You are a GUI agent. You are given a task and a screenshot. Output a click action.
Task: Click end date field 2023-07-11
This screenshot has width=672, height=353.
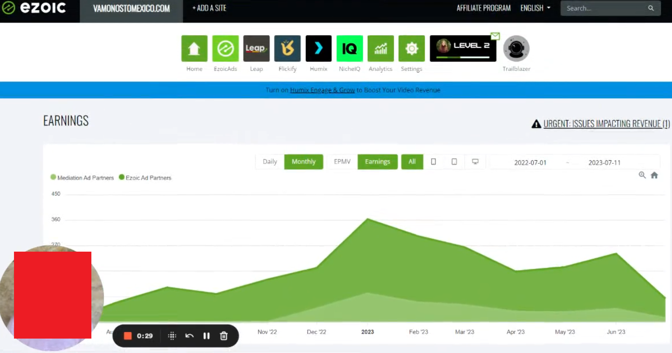pyautogui.click(x=604, y=163)
